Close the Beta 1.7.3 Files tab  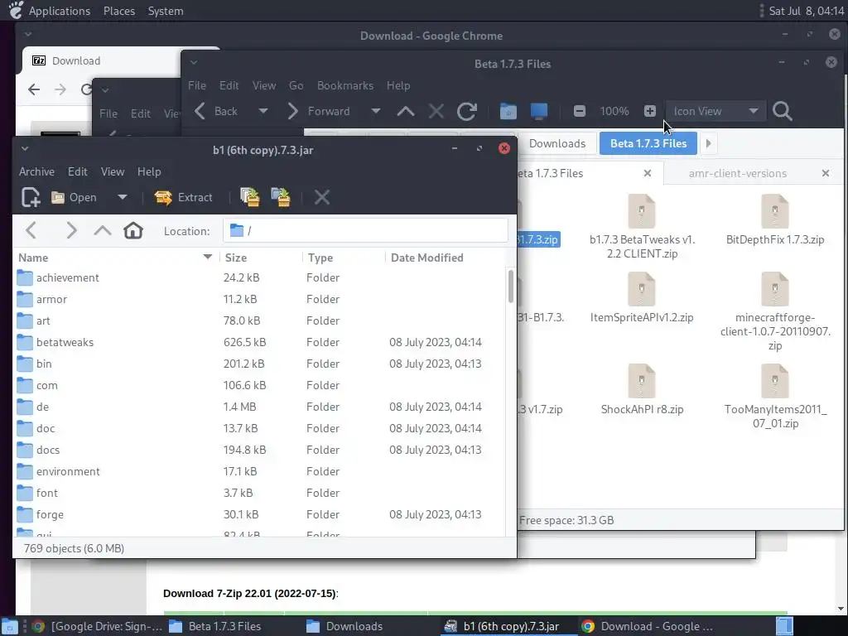pyautogui.click(x=648, y=174)
